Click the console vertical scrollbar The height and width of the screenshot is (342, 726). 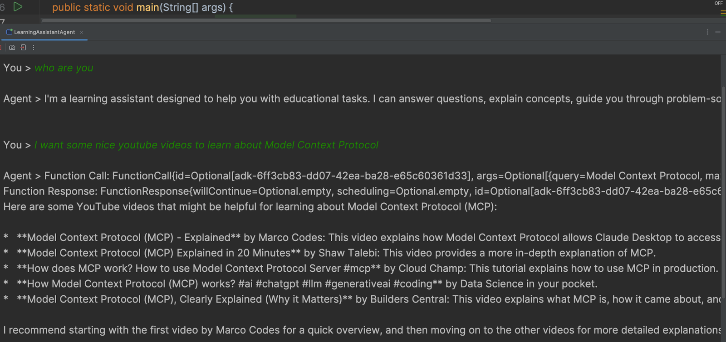pos(723,191)
